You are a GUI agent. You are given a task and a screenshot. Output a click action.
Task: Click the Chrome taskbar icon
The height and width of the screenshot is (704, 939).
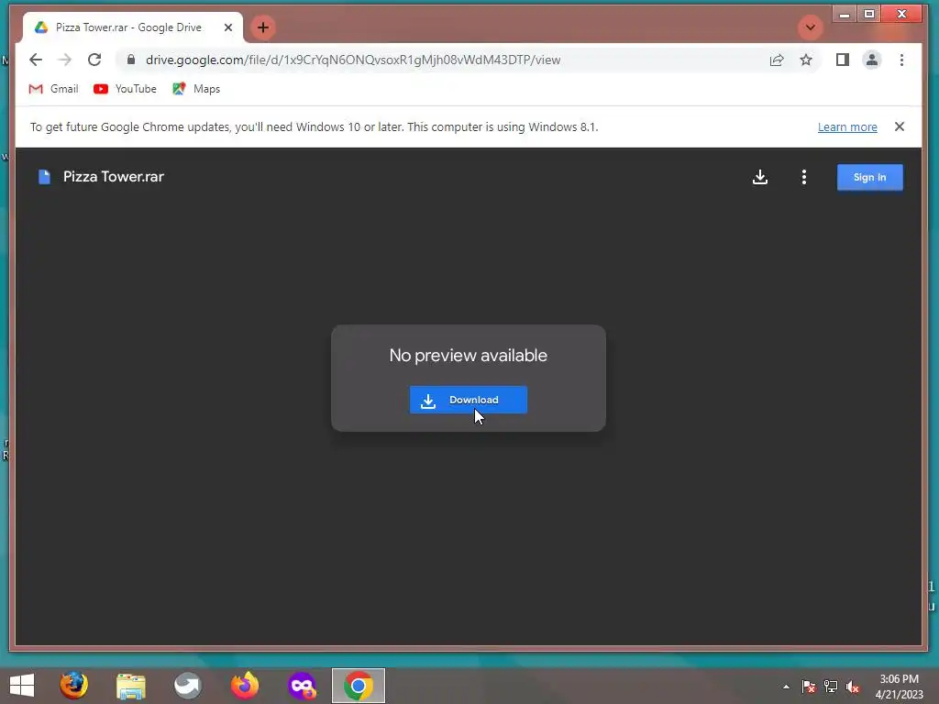tap(359, 686)
